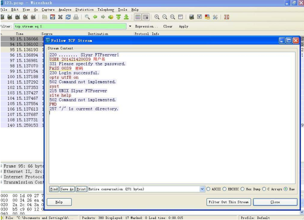Open the Telephony menu

coord(106,10)
